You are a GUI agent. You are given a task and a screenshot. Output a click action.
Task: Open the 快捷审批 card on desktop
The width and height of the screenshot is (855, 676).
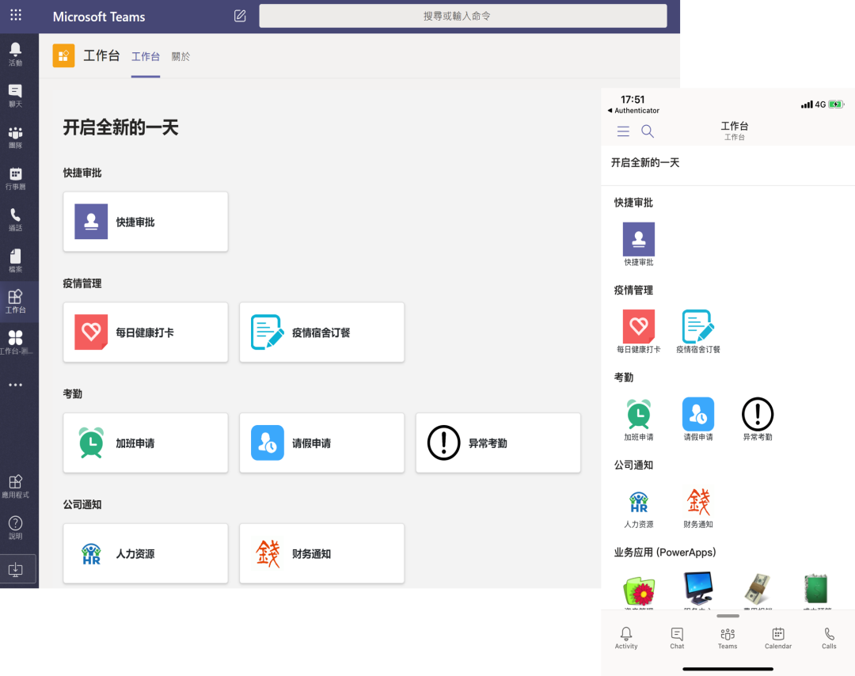click(146, 222)
